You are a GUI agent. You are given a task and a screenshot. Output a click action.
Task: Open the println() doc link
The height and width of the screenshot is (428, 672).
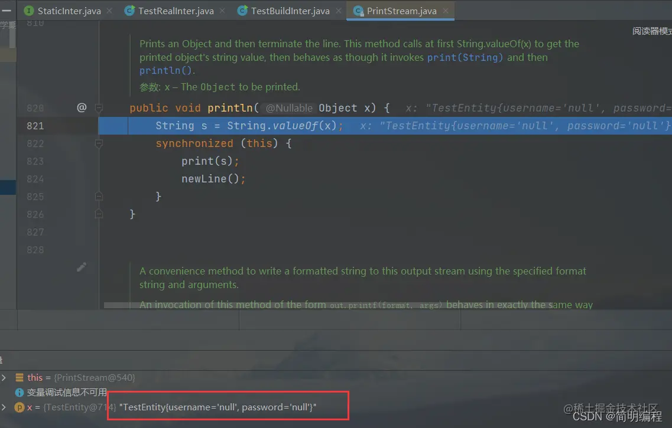(165, 71)
